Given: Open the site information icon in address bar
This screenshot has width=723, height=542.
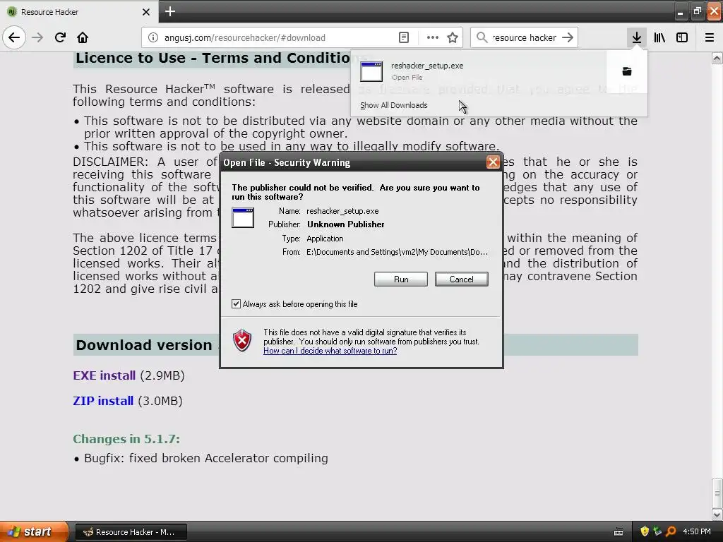Looking at the screenshot, I should pos(153,38).
